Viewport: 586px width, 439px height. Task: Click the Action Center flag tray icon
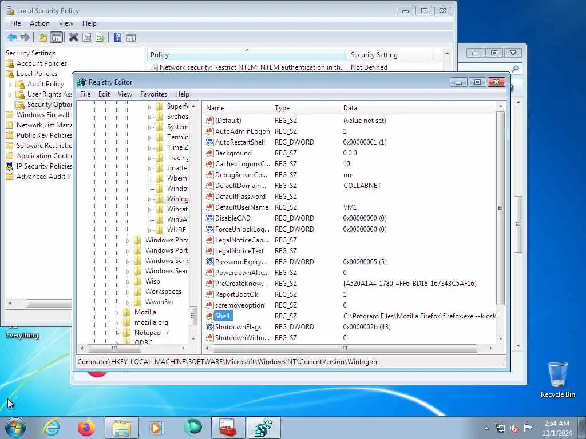(528, 428)
